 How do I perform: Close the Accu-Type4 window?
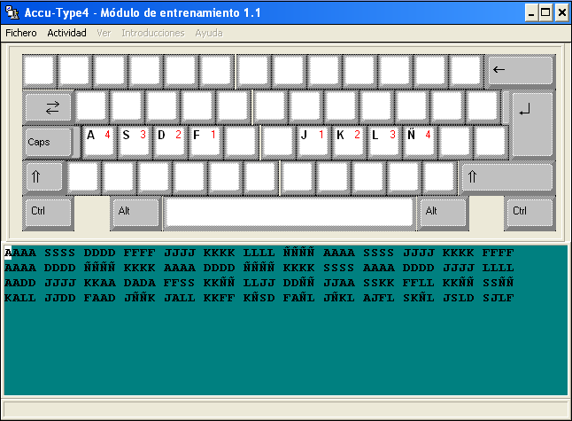562,13
